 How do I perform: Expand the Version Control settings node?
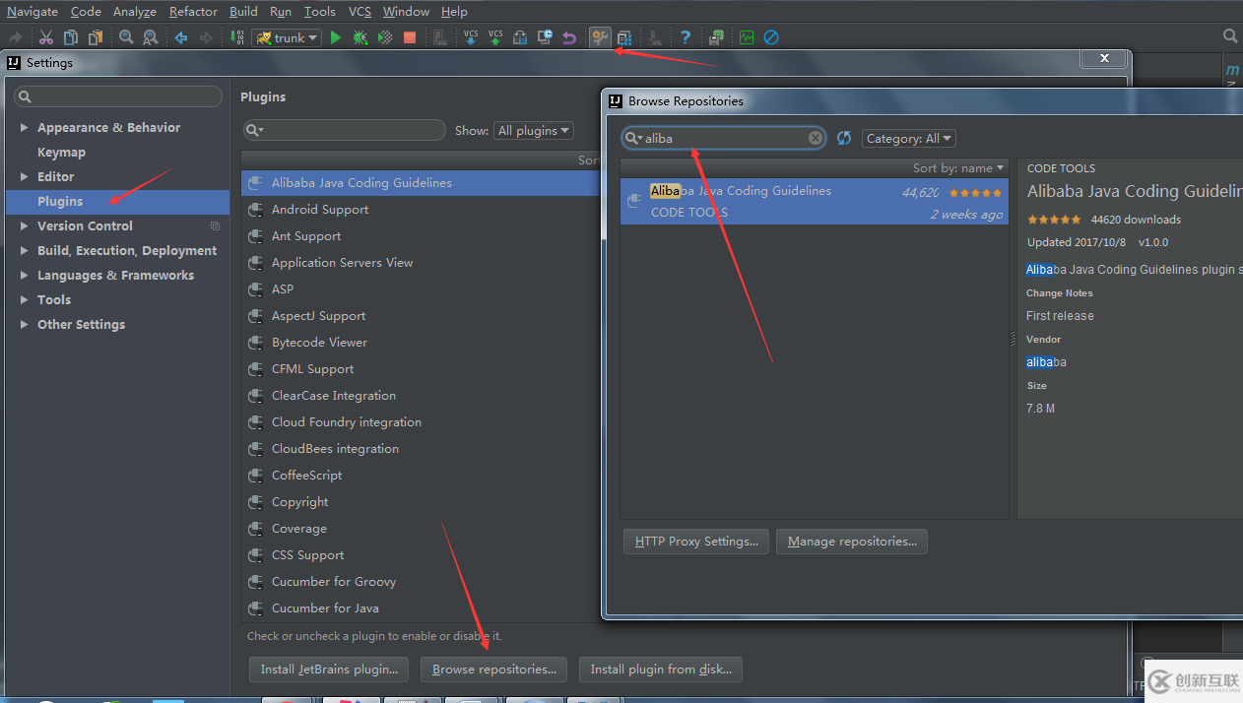[25, 226]
